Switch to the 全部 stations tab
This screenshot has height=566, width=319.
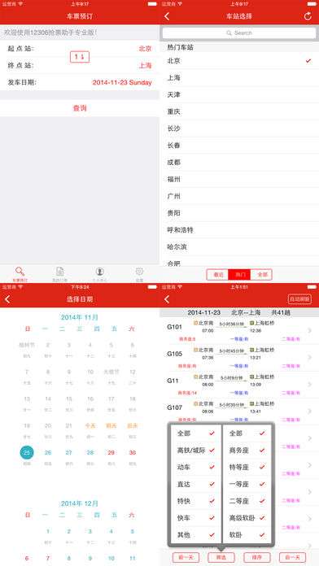point(262,275)
